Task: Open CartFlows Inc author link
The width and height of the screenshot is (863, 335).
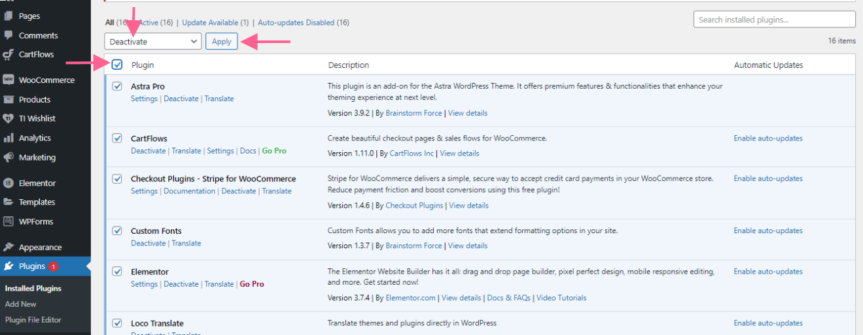Action: (412, 153)
